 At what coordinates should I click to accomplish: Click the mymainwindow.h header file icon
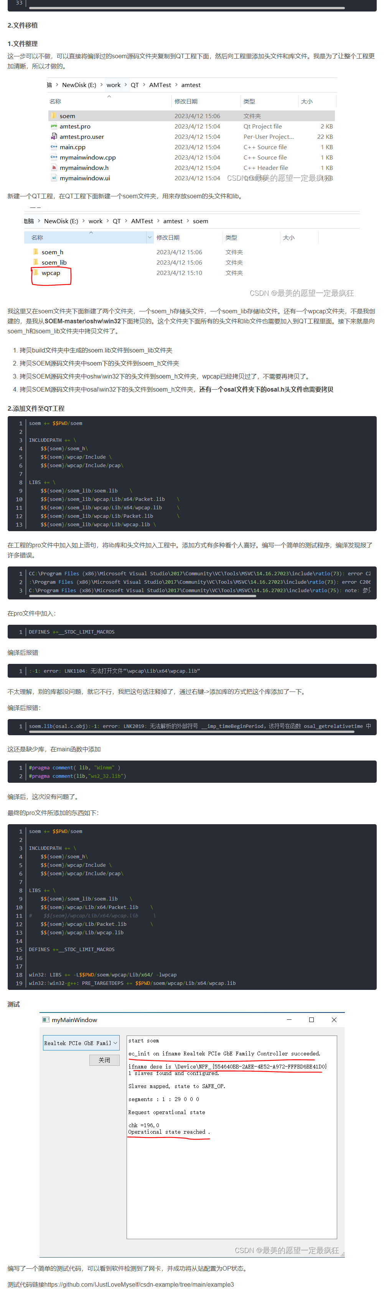click(x=53, y=167)
